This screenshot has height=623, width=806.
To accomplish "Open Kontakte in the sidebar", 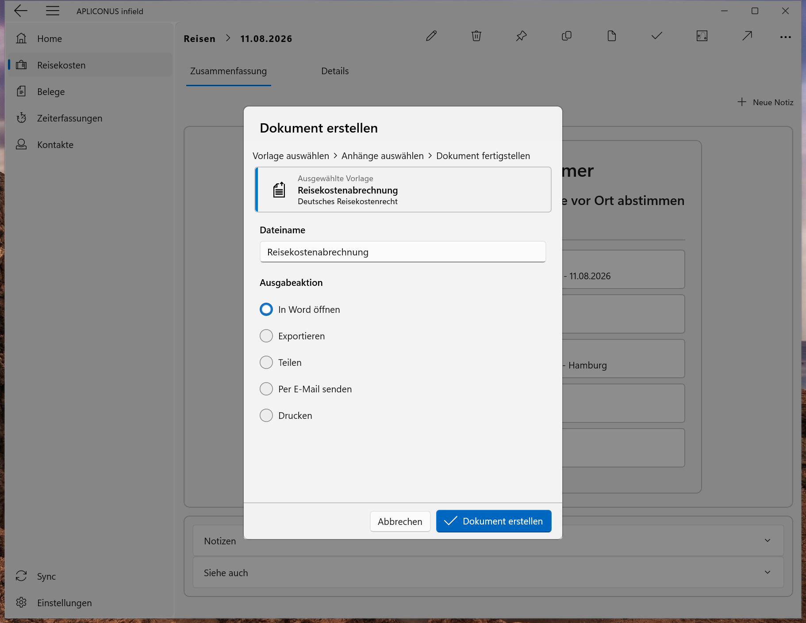I will pyautogui.click(x=90, y=144).
